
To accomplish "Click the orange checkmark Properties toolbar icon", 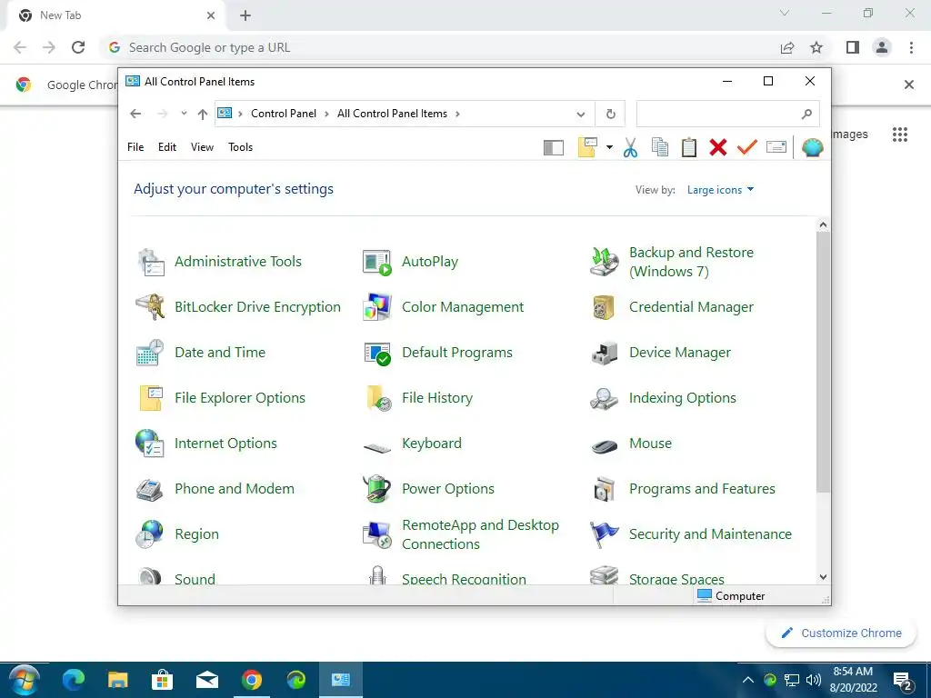I will pos(747,147).
